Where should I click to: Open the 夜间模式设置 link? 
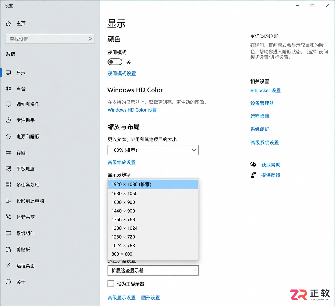(122, 74)
